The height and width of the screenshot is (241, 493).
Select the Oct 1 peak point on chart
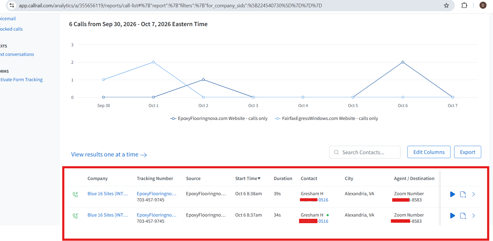(153, 62)
